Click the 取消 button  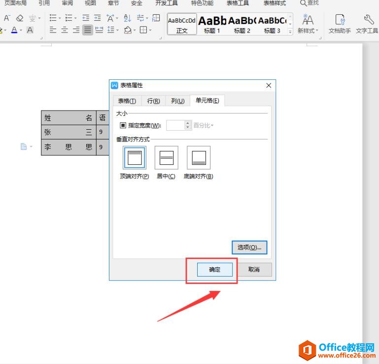click(x=254, y=269)
